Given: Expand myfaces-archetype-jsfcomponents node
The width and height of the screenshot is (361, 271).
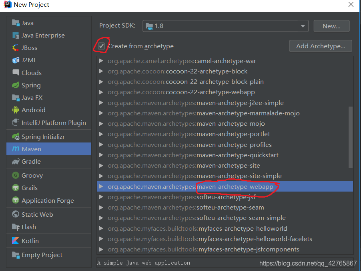Looking at the screenshot, I should (101, 249).
